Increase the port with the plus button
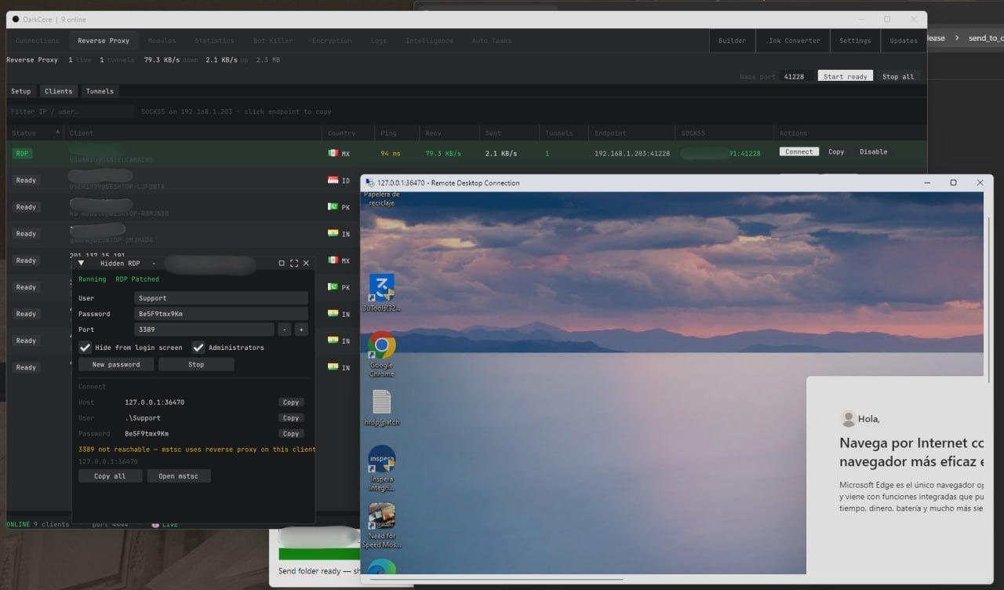Viewport: 1004px width, 590px height. 301,330
